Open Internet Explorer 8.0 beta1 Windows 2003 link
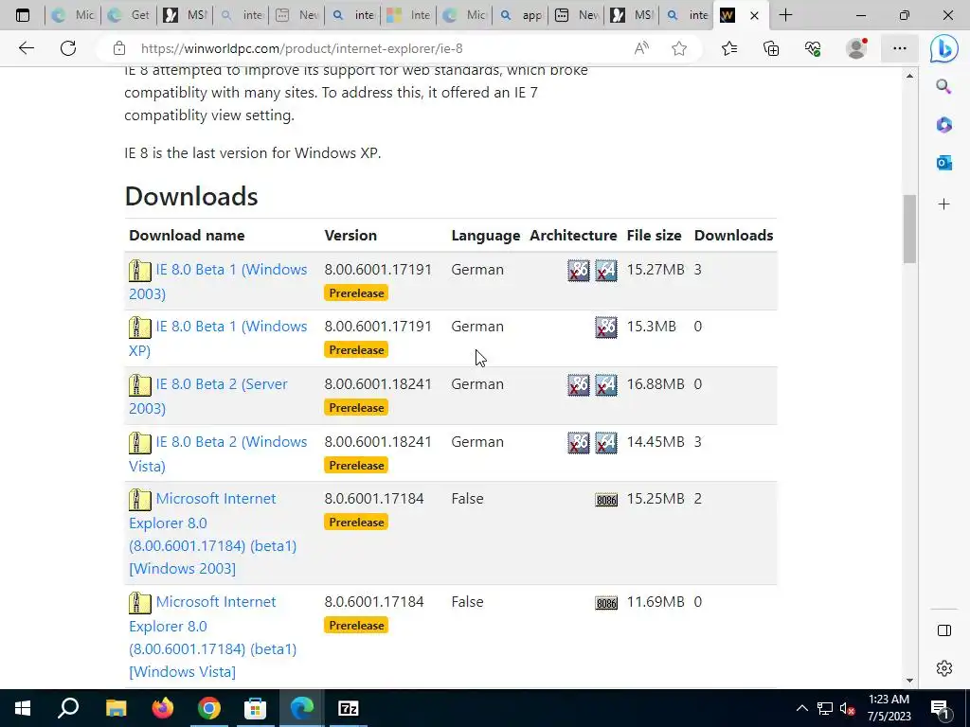The width and height of the screenshot is (970, 727). 212,534
